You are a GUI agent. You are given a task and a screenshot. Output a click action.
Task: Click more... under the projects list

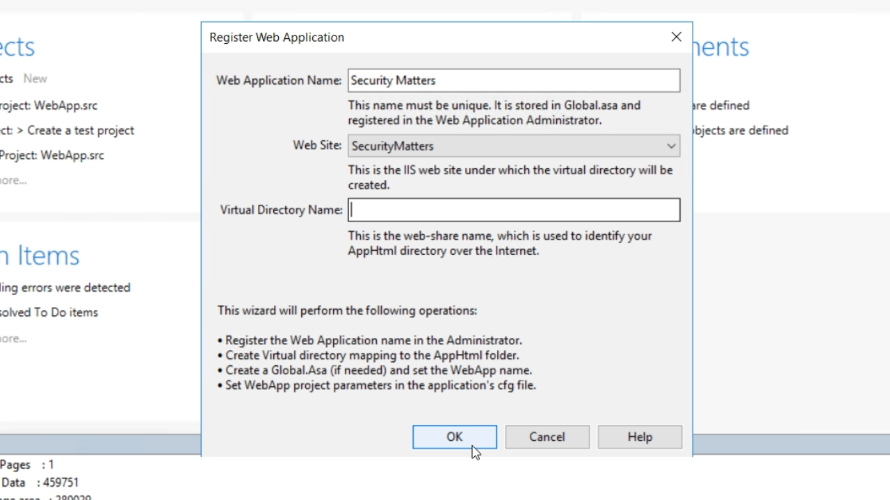pyautogui.click(x=13, y=181)
